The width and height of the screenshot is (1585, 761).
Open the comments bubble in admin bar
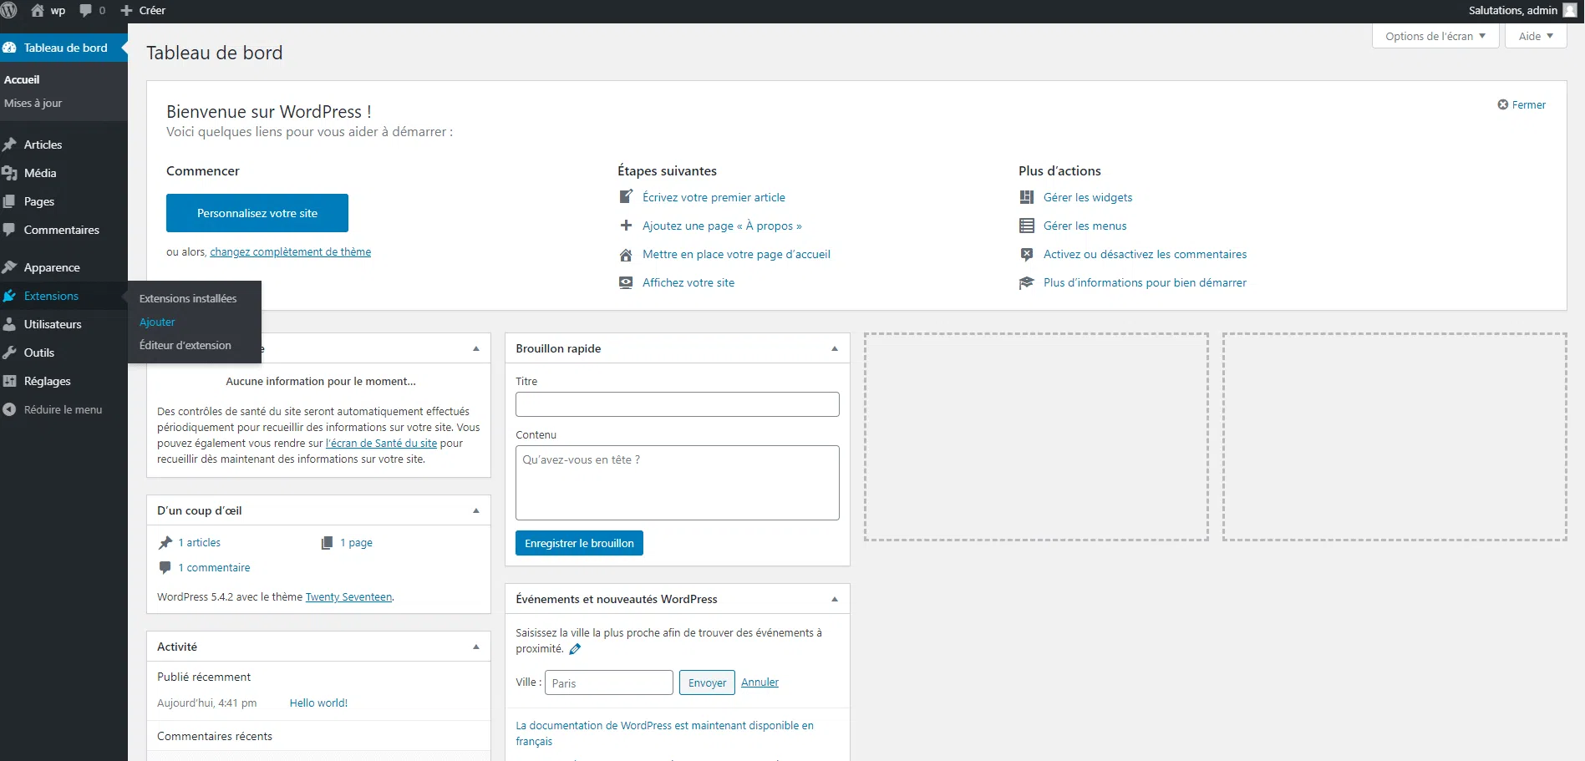click(x=85, y=11)
